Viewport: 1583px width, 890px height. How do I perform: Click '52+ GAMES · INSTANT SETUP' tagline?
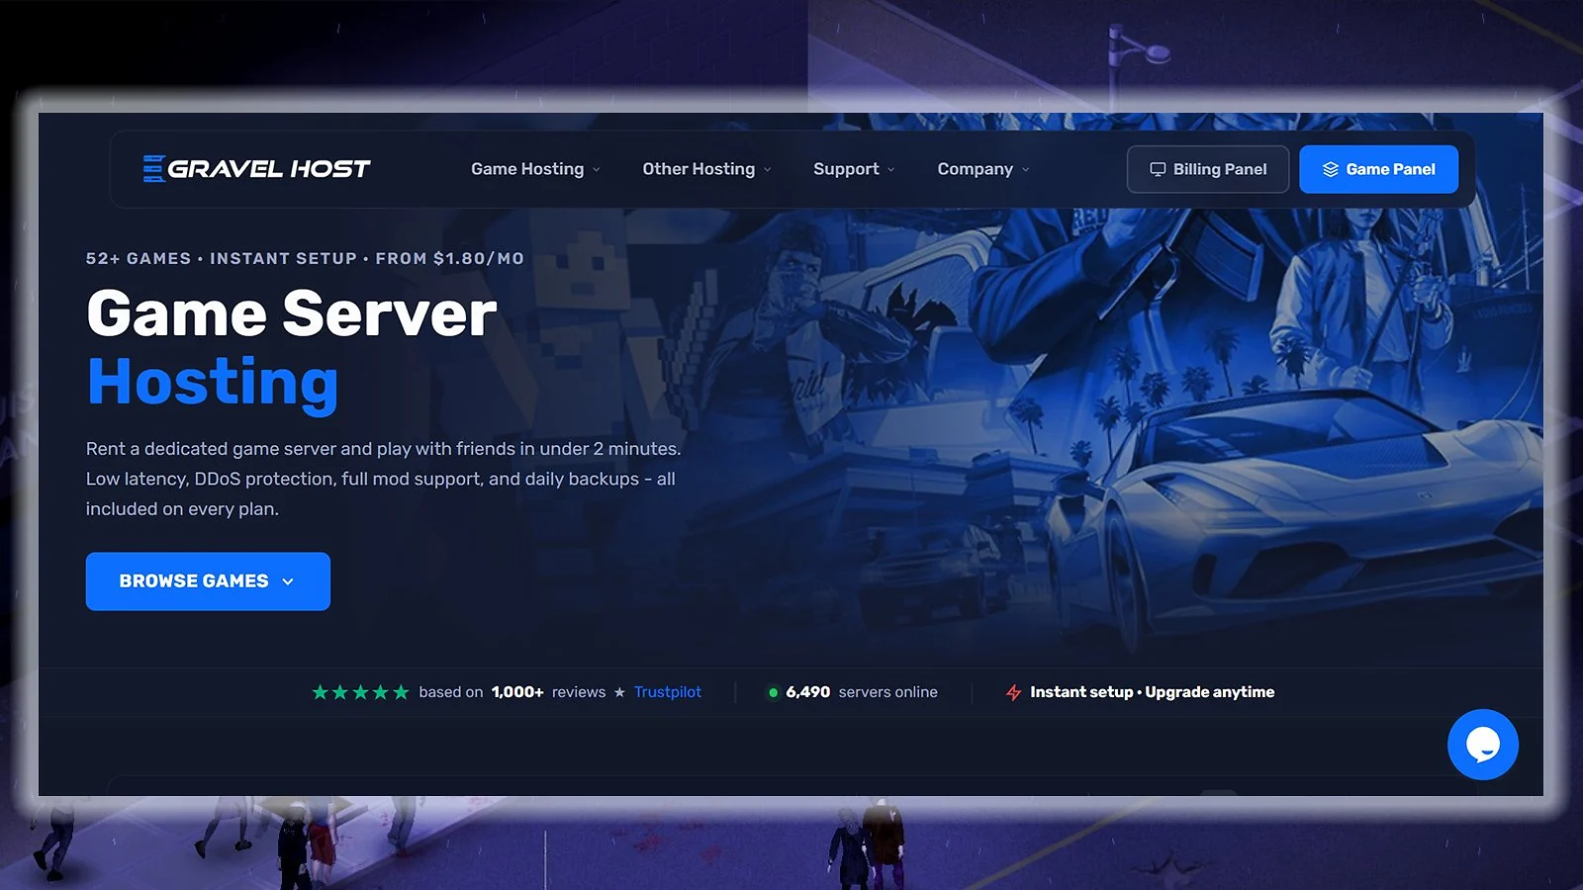[x=305, y=258]
